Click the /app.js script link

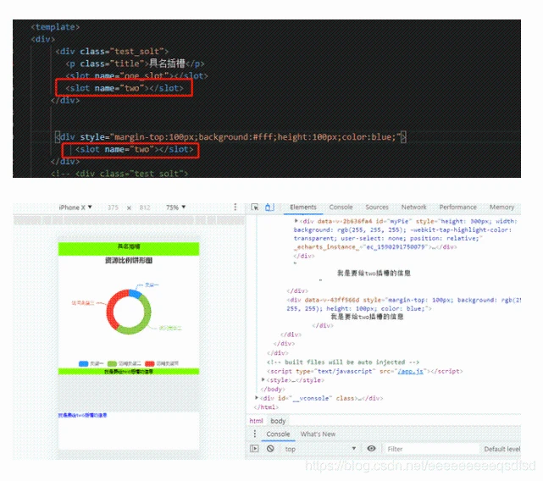coord(413,371)
